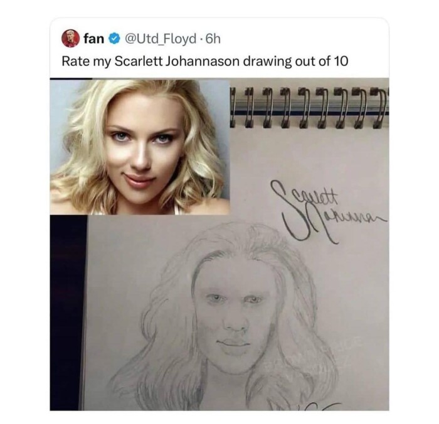Open the fan display name

(x=93, y=39)
